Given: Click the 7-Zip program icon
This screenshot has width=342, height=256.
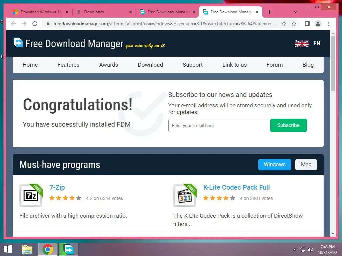Looking at the screenshot, I should click(31, 195).
